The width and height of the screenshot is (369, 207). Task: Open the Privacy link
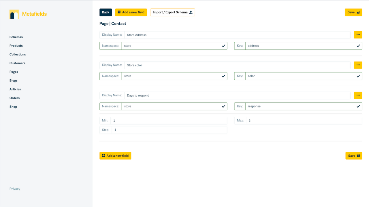point(15,189)
